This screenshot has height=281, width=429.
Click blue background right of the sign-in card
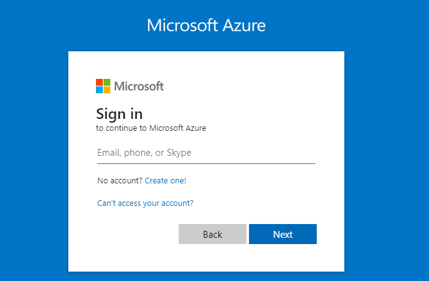(x=386, y=156)
